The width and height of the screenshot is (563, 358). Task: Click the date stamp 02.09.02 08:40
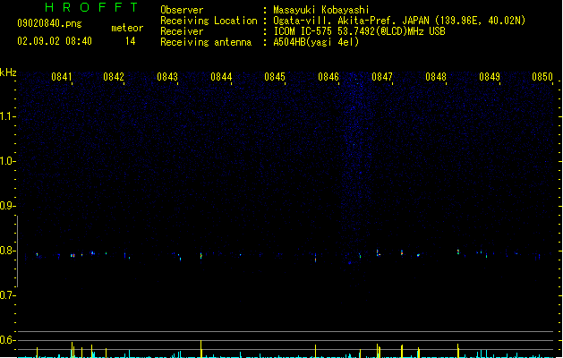(x=55, y=41)
